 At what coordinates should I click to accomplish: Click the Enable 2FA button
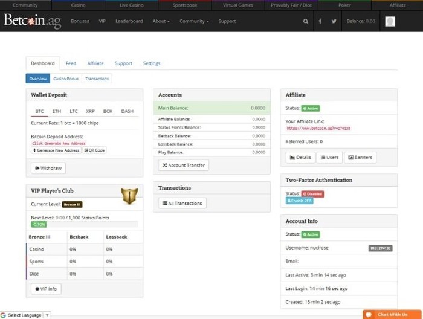[x=300, y=201]
